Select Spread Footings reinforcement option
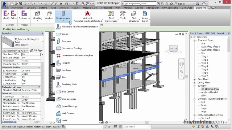The image size is (232, 130). point(77,106)
